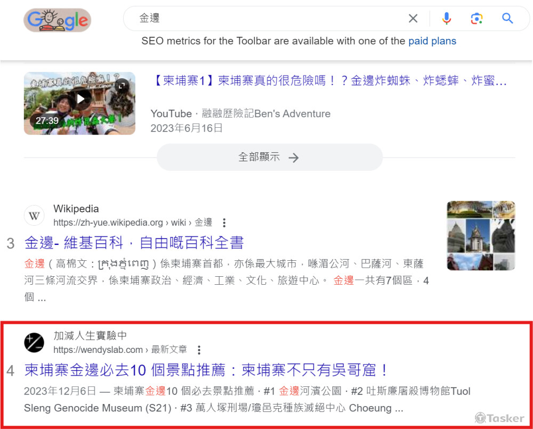Click the 加減人生實驗中 site favicon
533x429 pixels.
34,342
